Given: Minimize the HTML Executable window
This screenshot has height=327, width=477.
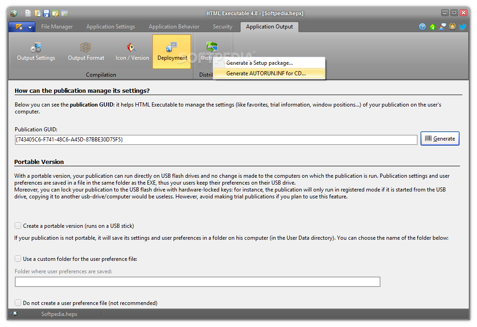Looking at the screenshot, I should [445, 13].
